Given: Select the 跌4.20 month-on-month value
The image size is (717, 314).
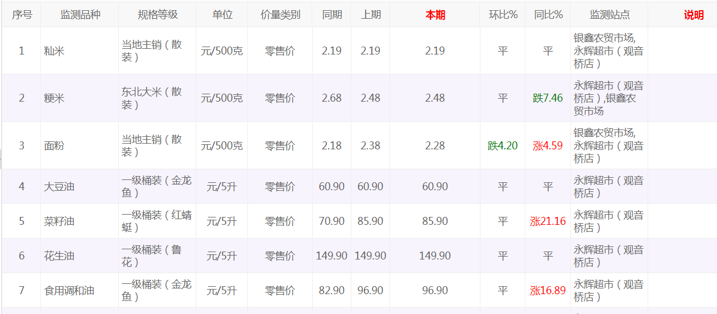Looking at the screenshot, I should 503,146.
